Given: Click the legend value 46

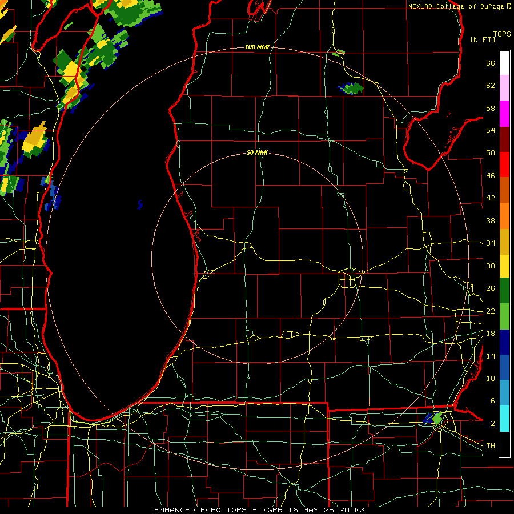Looking at the screenshot, I should pos(491,175).
